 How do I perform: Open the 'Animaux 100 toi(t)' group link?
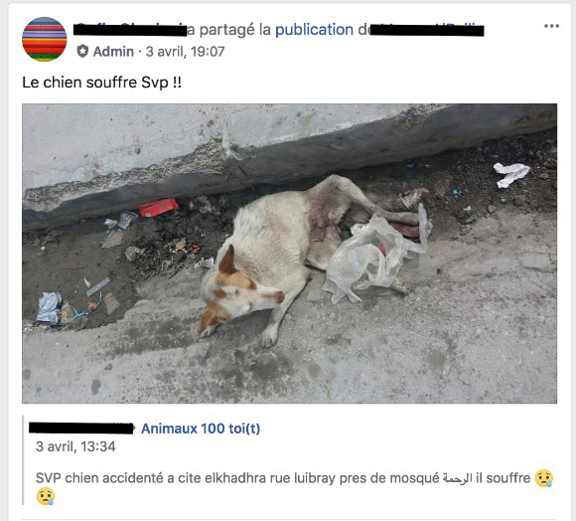(x=201, y=429)
